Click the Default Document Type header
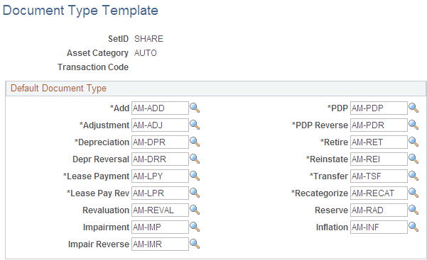The height and width of the screenshot is (260, 427). click(58, 89)
